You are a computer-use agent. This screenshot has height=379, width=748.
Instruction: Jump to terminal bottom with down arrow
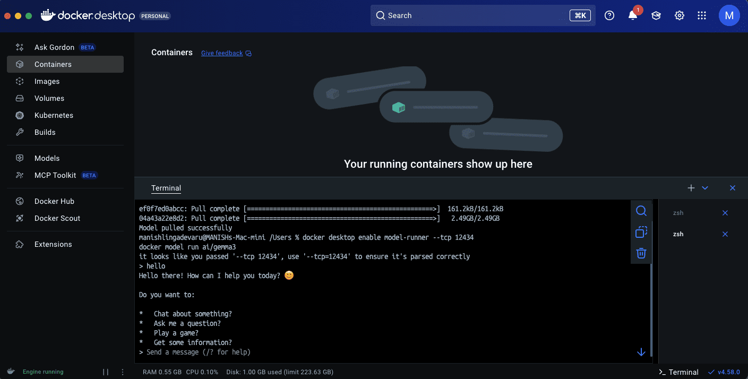[x=641, y=352]
